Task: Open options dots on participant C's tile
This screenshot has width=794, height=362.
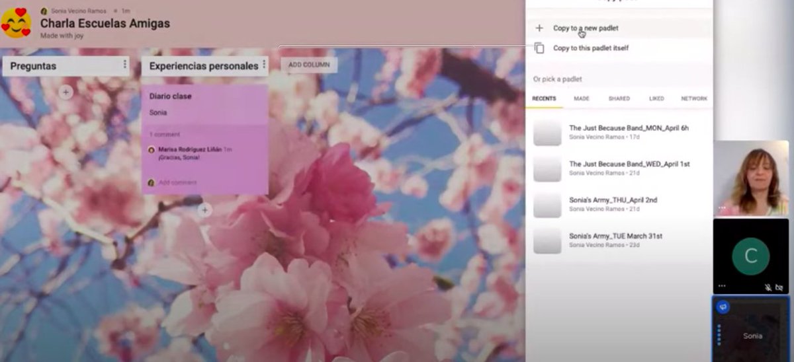Action: (x=722, y=286)
